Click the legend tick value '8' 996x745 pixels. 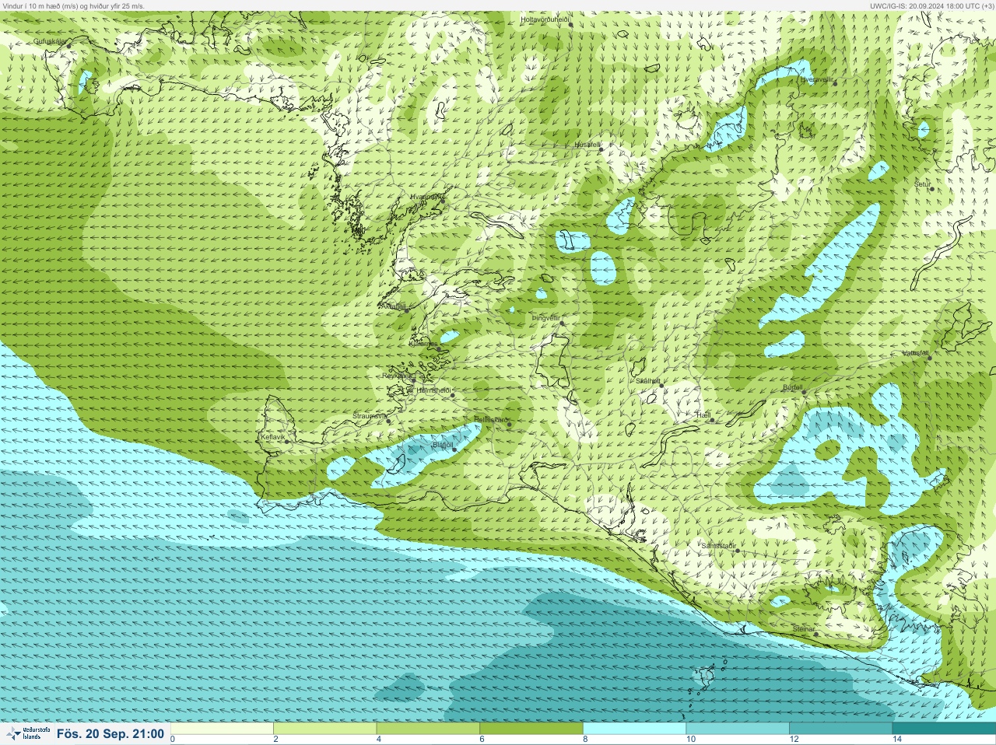(585, 739)
